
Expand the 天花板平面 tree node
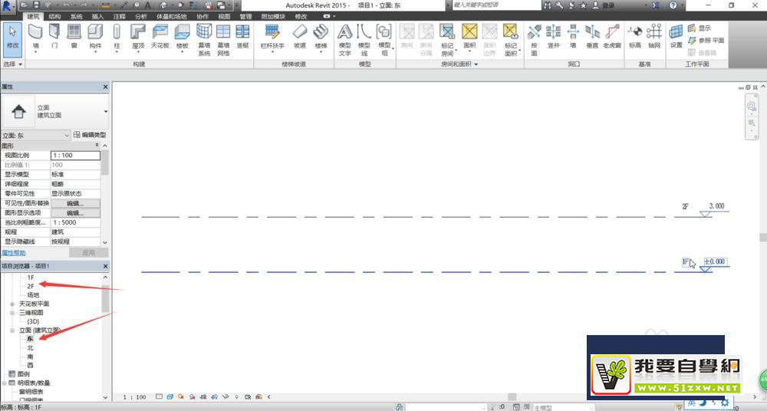pos(12,304)
